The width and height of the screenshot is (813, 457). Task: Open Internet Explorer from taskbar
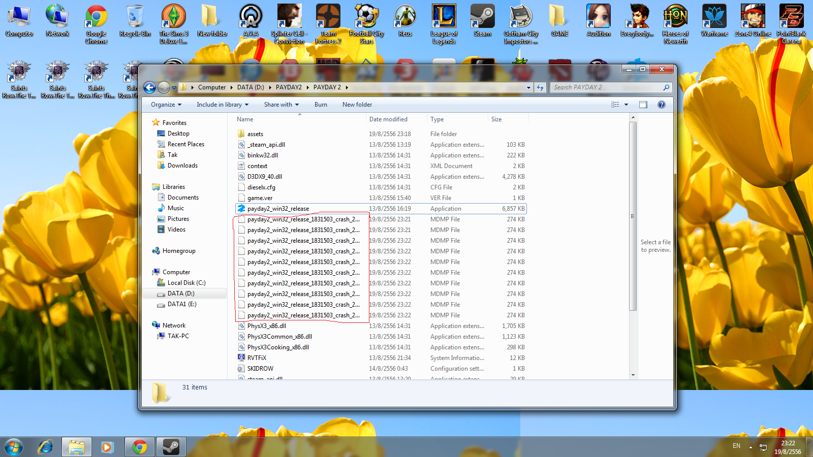[x=46, y=447]
